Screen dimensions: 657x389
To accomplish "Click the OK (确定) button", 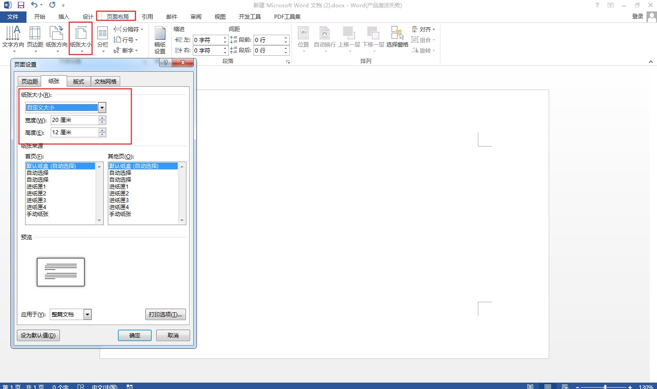I will (x=135, y=336).
